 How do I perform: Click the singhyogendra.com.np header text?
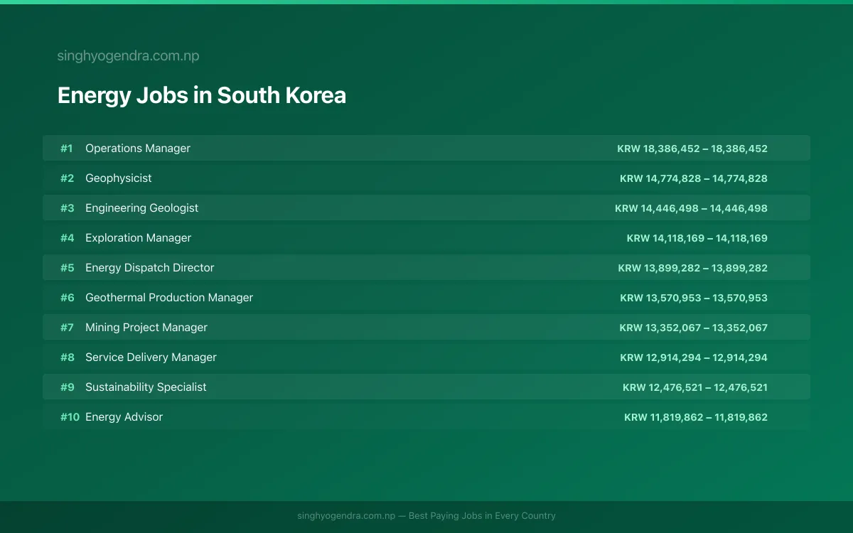128,56
